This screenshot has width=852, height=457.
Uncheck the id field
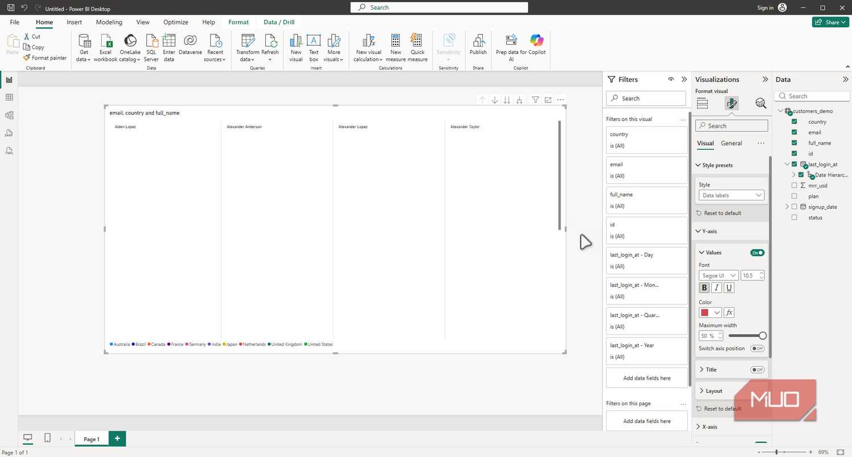point(794,153)
